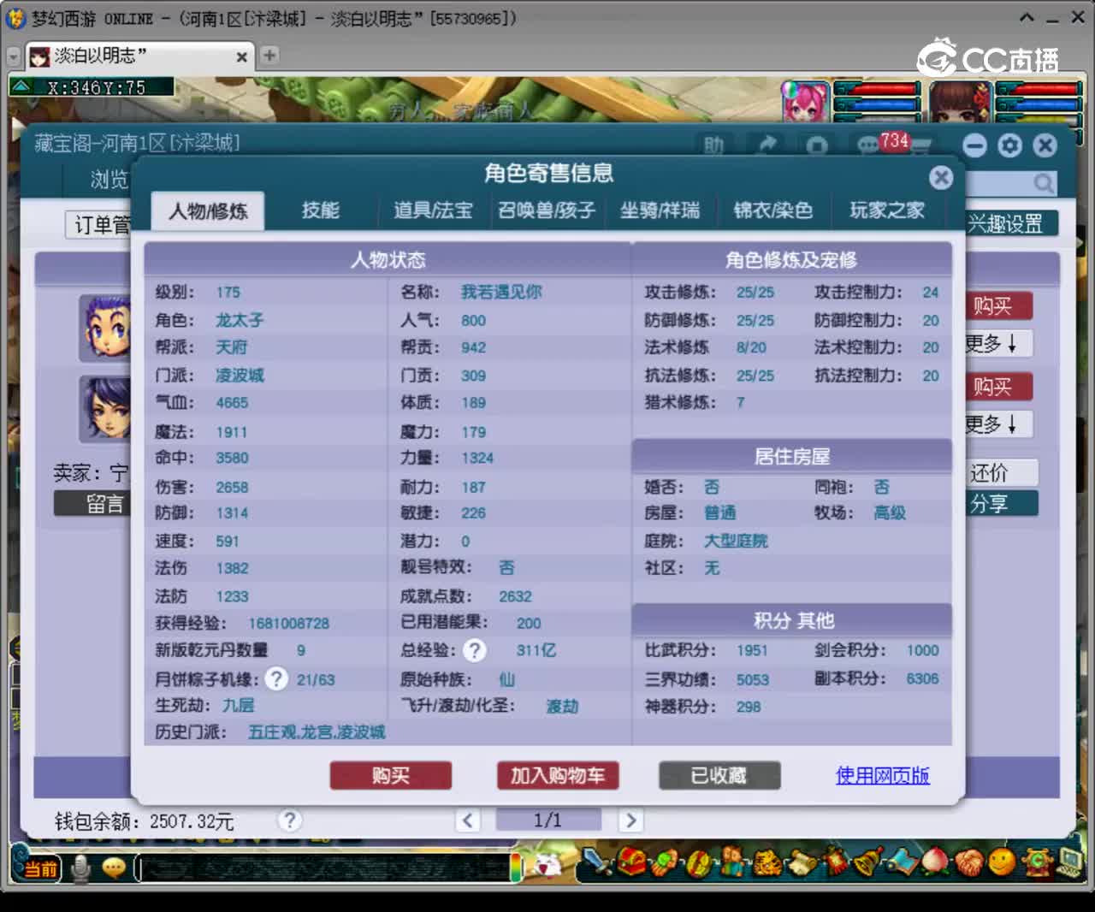Click help icon next to 总经验
Image resolution: width=1095 pixels, height=912 pixels.
point(474,651)
